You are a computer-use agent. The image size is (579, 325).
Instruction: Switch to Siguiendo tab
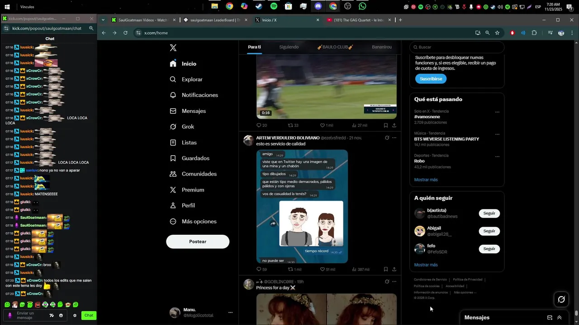click(x=289, y=47)
